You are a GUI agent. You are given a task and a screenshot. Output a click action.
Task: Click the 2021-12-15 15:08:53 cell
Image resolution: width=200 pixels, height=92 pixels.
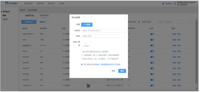click(x=115, y=85)
